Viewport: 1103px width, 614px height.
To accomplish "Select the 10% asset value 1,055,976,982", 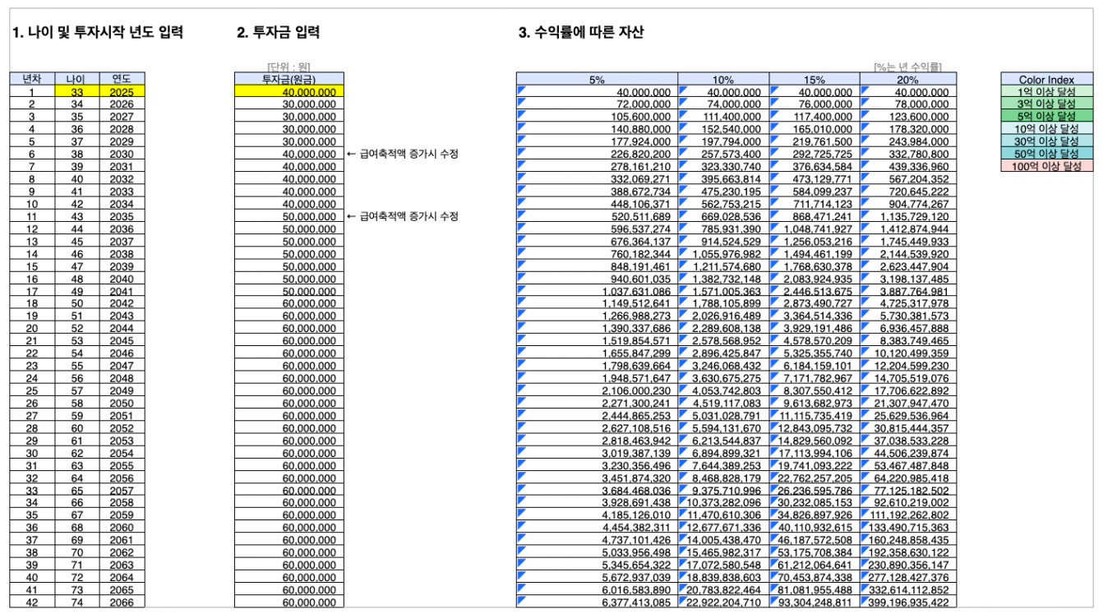I will (722, 254).
